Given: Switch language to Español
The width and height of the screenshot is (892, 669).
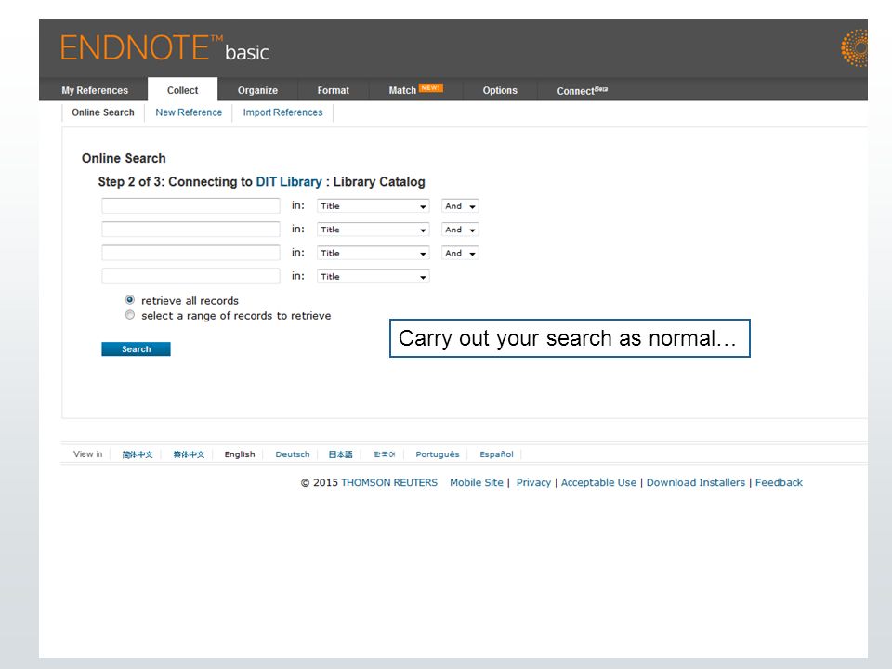Looking at the screenshot, I should 496,454.
